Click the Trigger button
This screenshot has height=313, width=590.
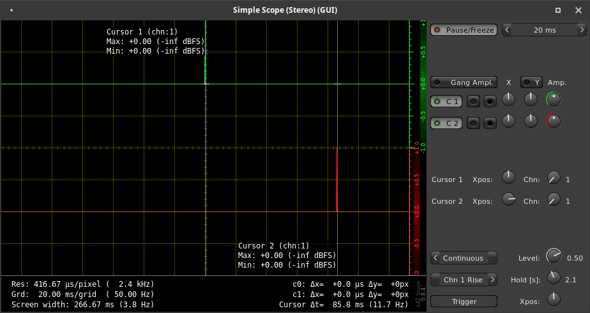464,302
